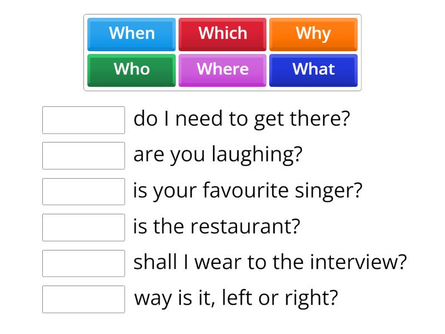Click the answer box before "shall I wear to the interview?"

83,263
